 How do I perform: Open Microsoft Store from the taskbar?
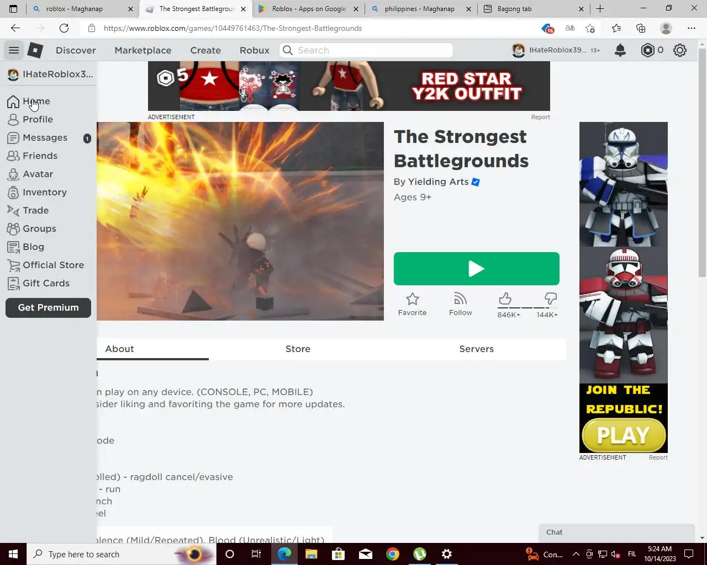point(339,554)
